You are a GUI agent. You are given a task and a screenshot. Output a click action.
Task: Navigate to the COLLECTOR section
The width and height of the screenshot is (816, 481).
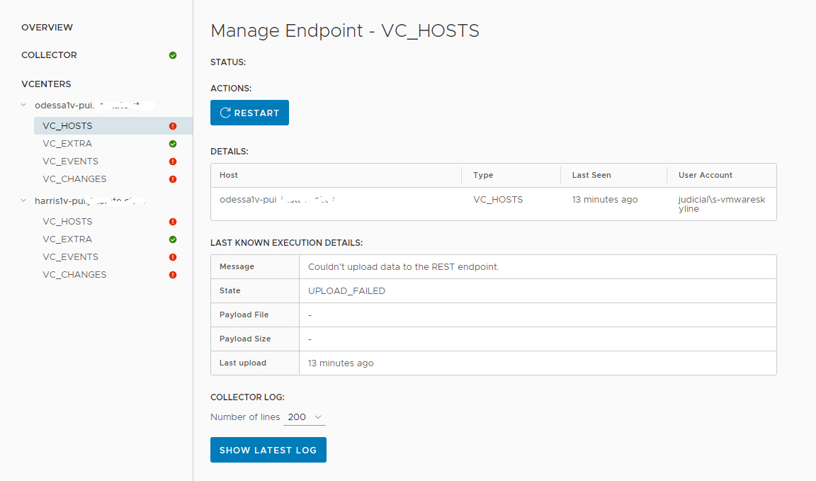(x=49, y=55)
